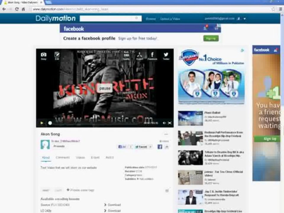Click the browser home icon
The width and height of the screenshot is (284, 213).
pos(23,9)
